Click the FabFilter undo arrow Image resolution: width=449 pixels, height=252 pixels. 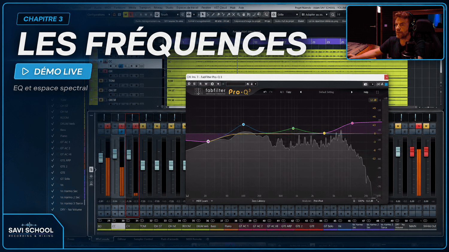(x=265, y=92)
